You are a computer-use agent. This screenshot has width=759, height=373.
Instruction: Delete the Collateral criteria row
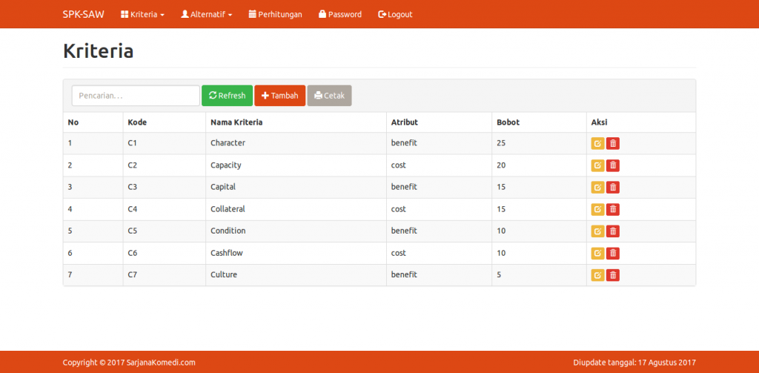[613, 209]
